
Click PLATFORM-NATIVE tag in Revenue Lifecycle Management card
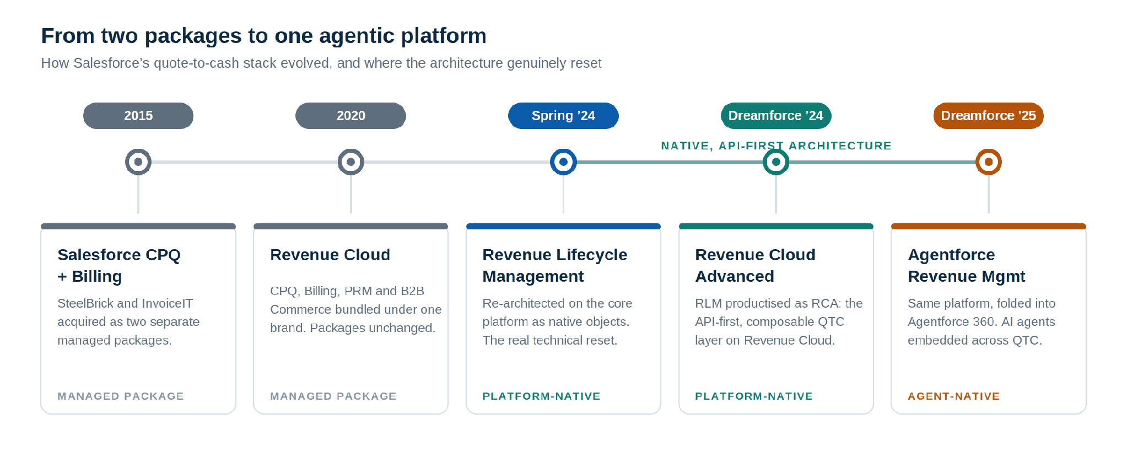[541, 396]
